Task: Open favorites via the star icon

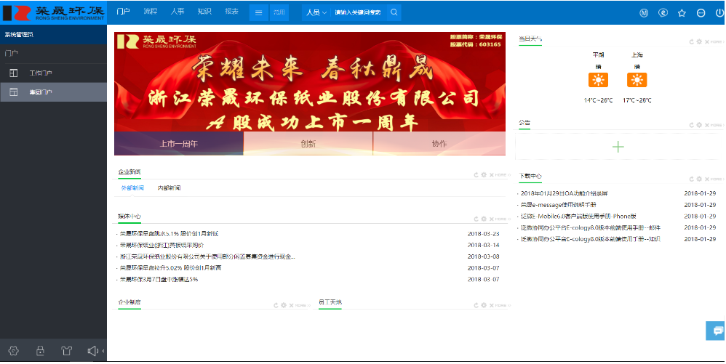Action: pos(682,13)
